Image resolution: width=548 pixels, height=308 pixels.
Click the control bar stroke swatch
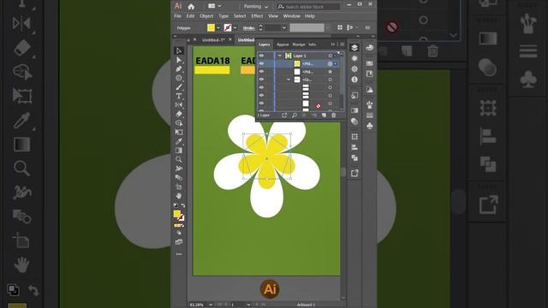coord(228,27)
